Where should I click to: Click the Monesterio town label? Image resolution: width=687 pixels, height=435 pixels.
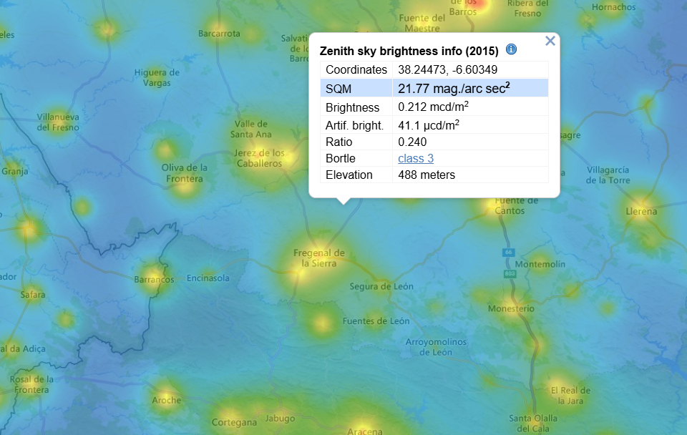511,308
